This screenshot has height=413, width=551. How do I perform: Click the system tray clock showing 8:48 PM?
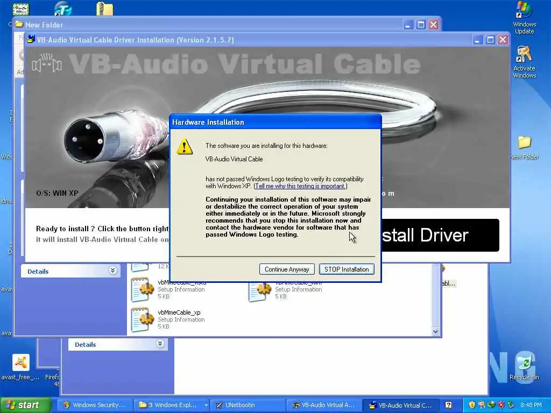click(531, 405)
